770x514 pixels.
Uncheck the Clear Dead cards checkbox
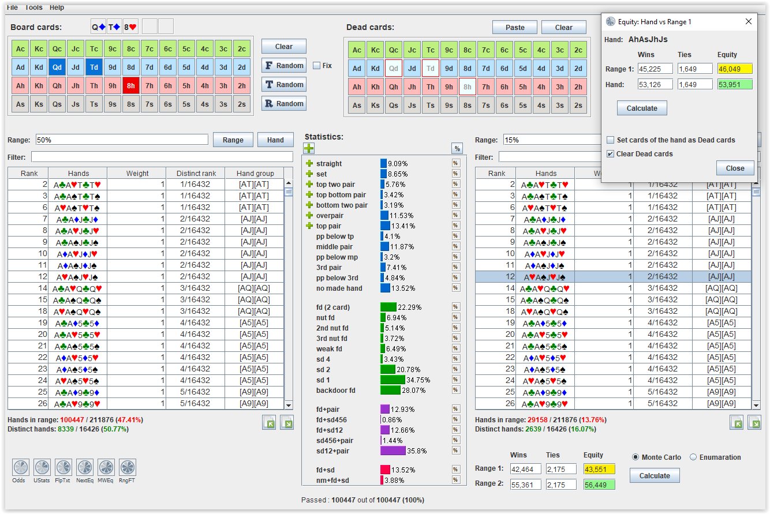[x=611, y=154]
